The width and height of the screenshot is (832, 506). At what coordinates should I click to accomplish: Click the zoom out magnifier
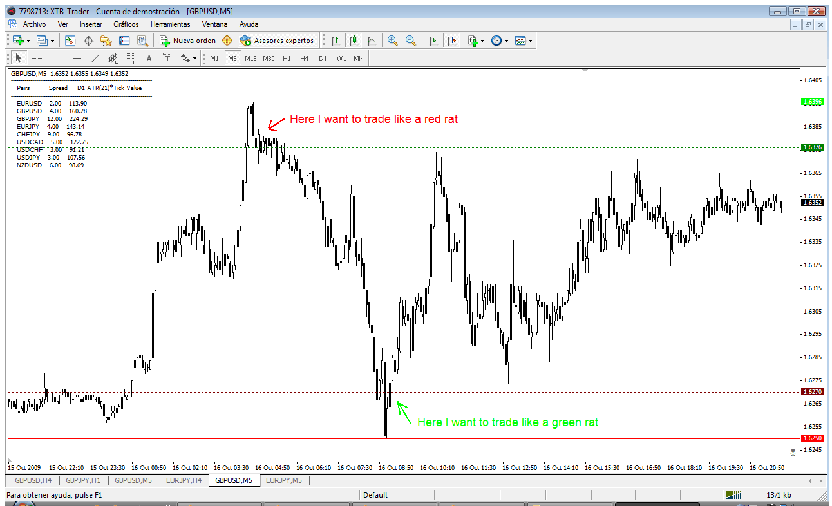click(x=410, y=41)
